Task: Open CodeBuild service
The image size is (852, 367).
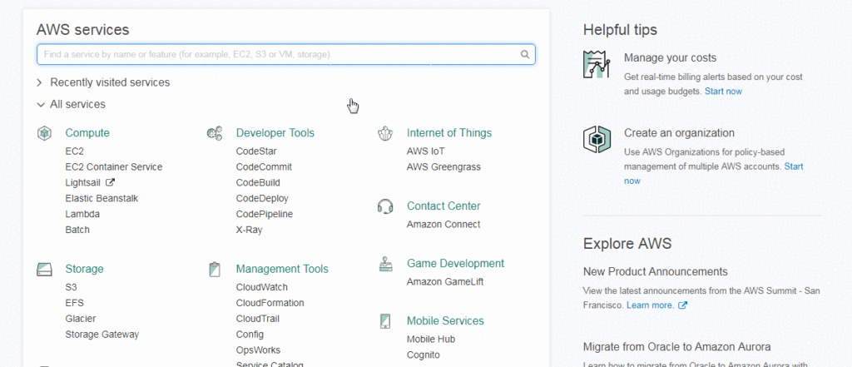Action: pyautogui.click(x=258, y=183)
